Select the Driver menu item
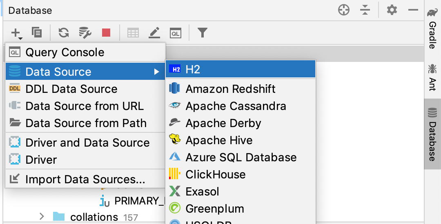This screenshot has height=224, width=441. (x=85, y=160)
